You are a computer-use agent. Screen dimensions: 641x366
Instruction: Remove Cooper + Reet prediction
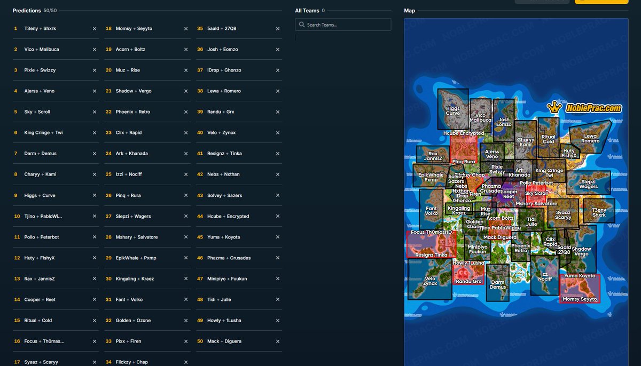95,300
